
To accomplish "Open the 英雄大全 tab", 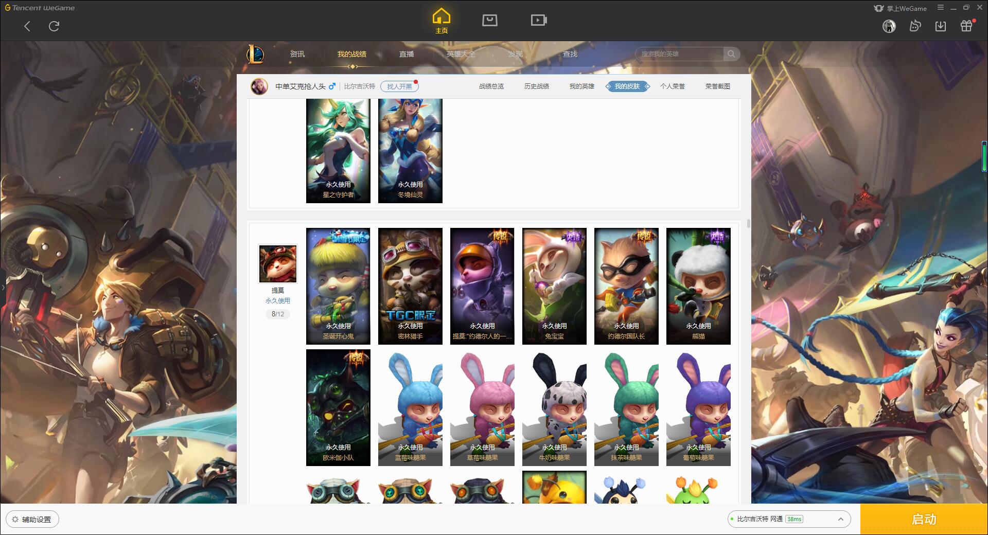I will (x=461, y=54).
